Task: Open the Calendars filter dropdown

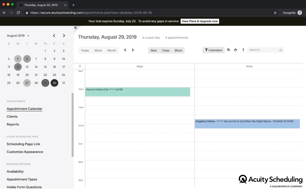Action: 214,50
